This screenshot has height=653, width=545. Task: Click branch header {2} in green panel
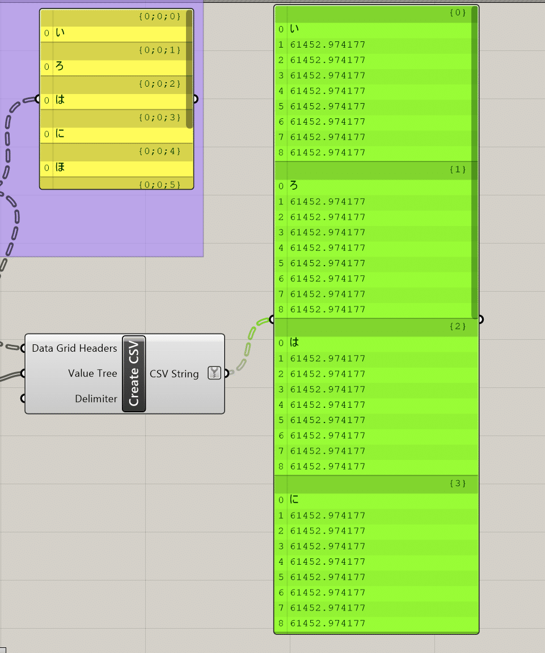point(376,327)
